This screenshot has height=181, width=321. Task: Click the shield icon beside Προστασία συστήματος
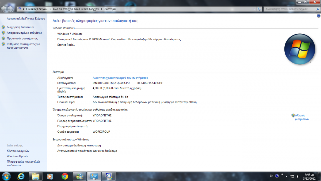tap(3, 38)
